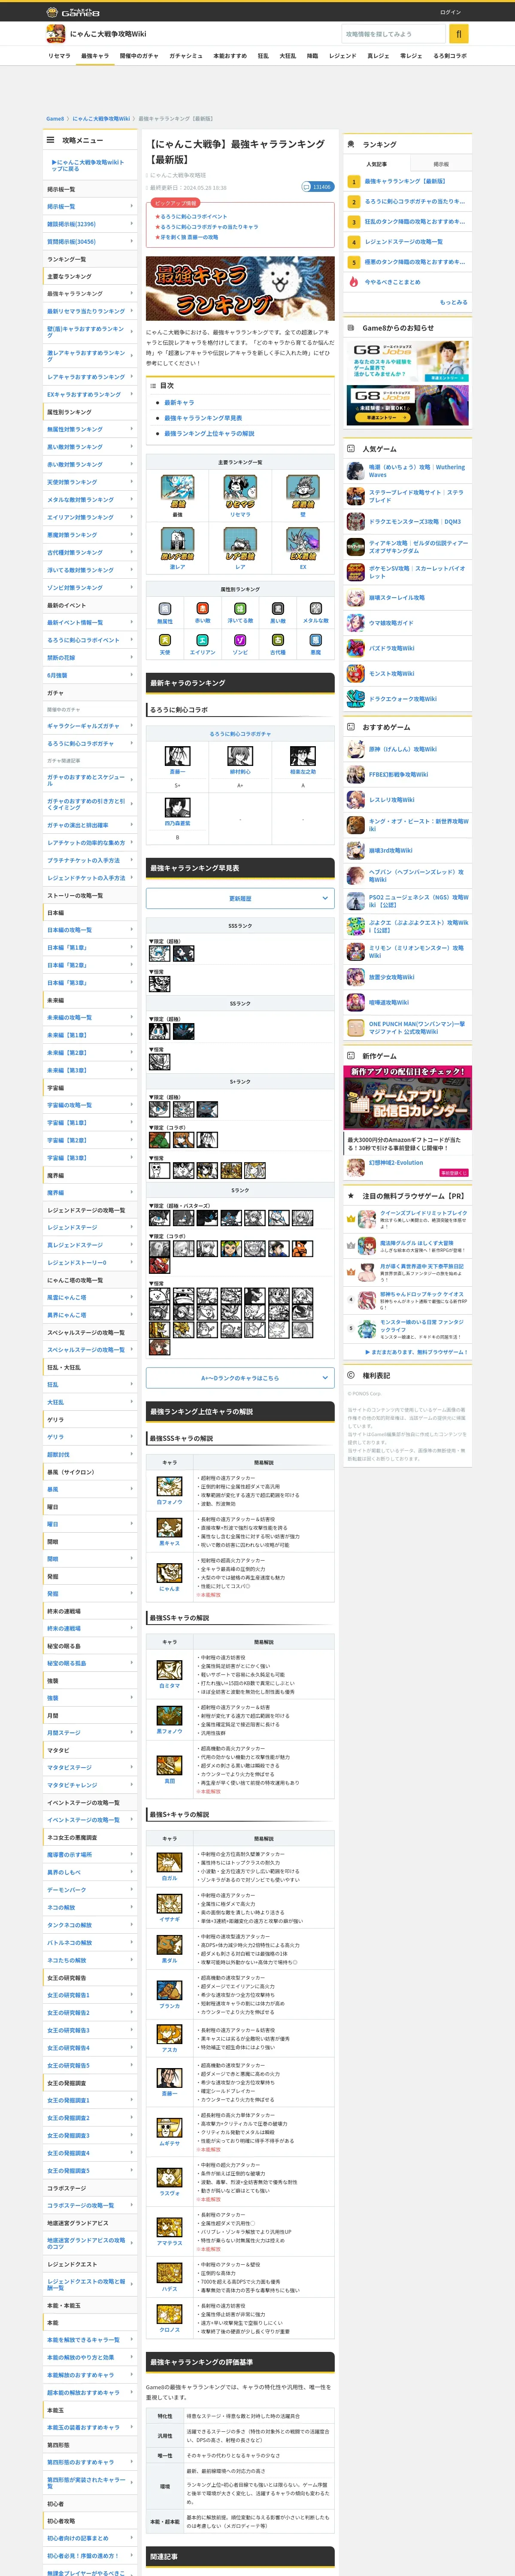Select the リセマラ ranking icon
The height and width of the screenshot is (2576, 515).
240,491
